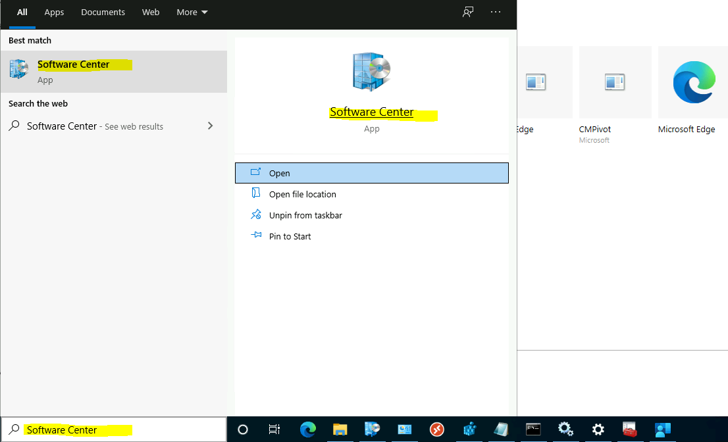The height and width of the screenshot is (442, 728).
Task: Open Remote Desktop red taskbar icon
Action: pyautogui.click(x=436, y=430)
